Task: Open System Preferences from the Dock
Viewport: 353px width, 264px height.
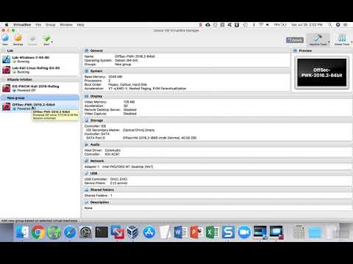Action: click(x=86, y=232)
